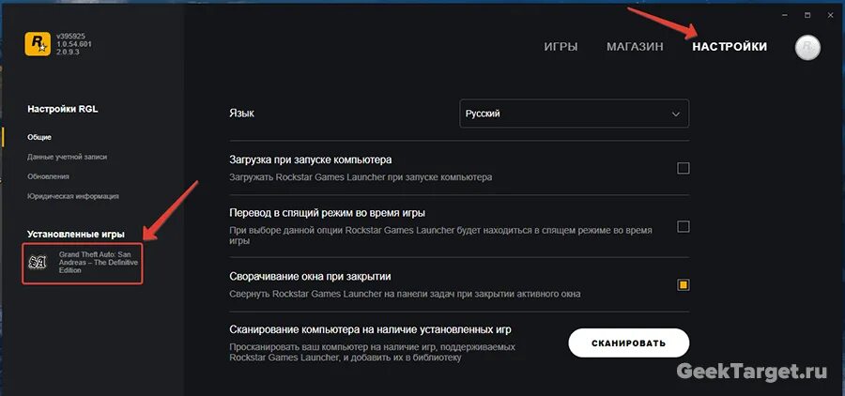845x396 pixels.
Task: Open Данные учетной записи settings
Action: pyautogui.click(x=67, y=157)
